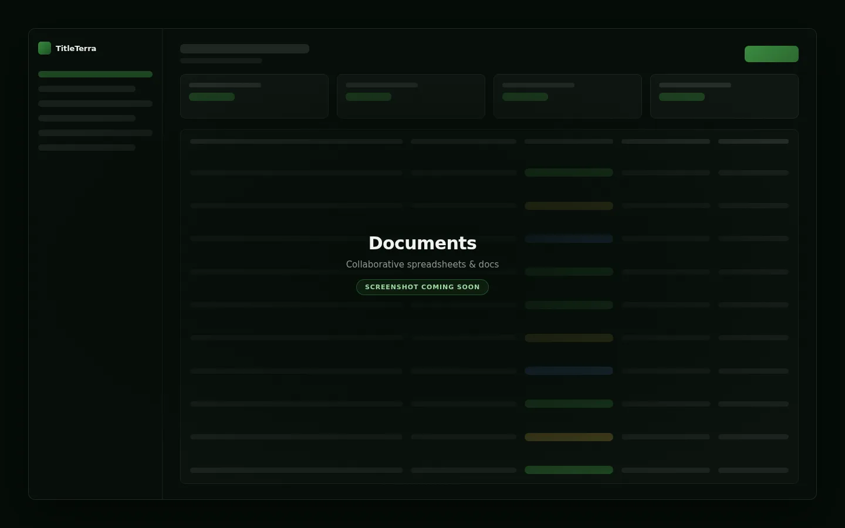Click the 'Collaborative spreadsheets & docs' subtitle
Image resolution: width=845 pixels, height=528 pixels.
(422, 265)
